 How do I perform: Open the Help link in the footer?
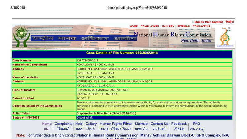point(79,124)
